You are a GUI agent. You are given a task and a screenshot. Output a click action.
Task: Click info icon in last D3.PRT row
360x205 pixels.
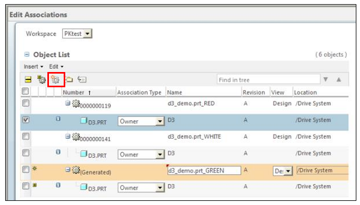point(58,185)
